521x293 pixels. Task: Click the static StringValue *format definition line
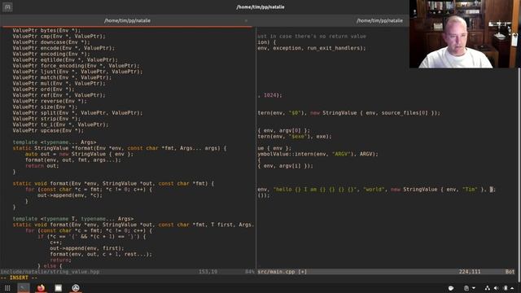120,148
